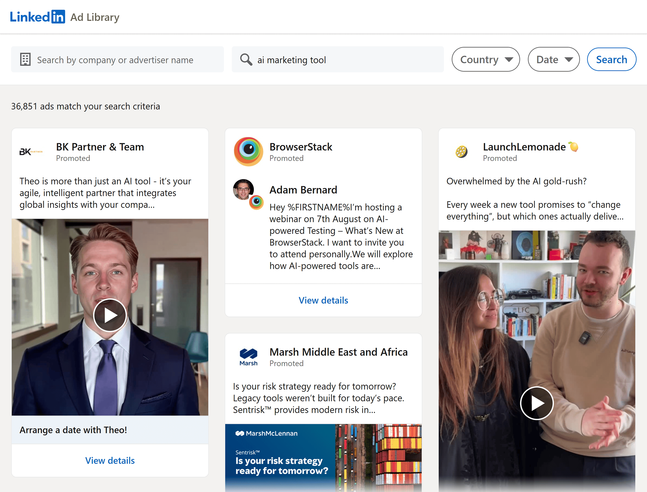
Task: Play the LaunchLemonade video
Action: [537, 403]
